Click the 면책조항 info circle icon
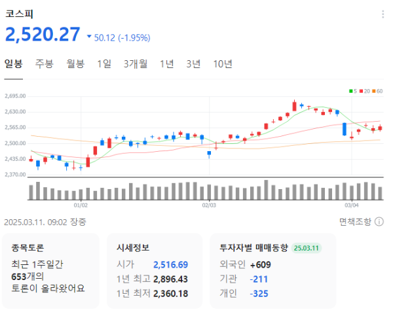 (x=379, y=222)
